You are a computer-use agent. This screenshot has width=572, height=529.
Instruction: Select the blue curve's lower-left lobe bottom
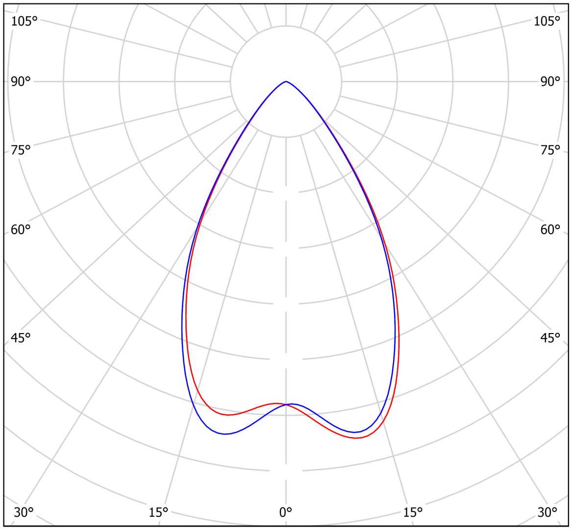[225, 433]
